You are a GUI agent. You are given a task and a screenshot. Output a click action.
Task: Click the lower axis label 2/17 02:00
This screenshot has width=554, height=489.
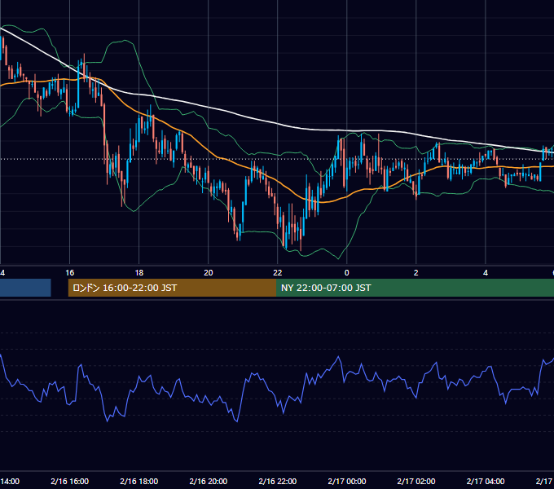coord(416,481)
